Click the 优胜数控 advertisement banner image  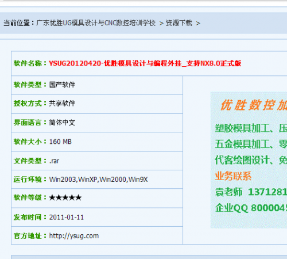click(249, 160)
